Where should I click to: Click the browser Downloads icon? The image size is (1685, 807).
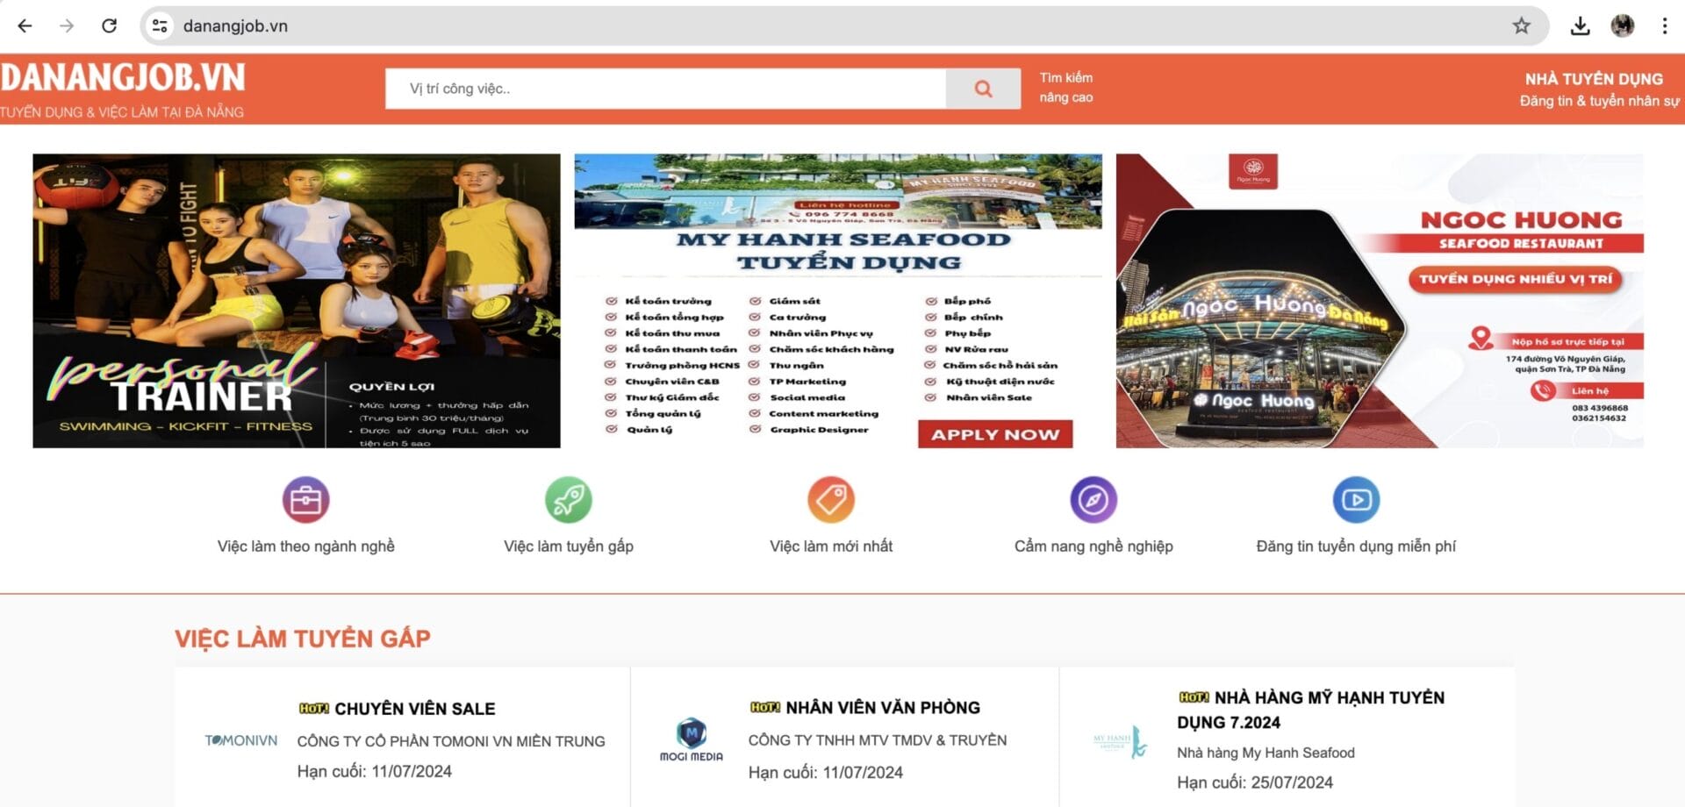(x=1581, y=25)
